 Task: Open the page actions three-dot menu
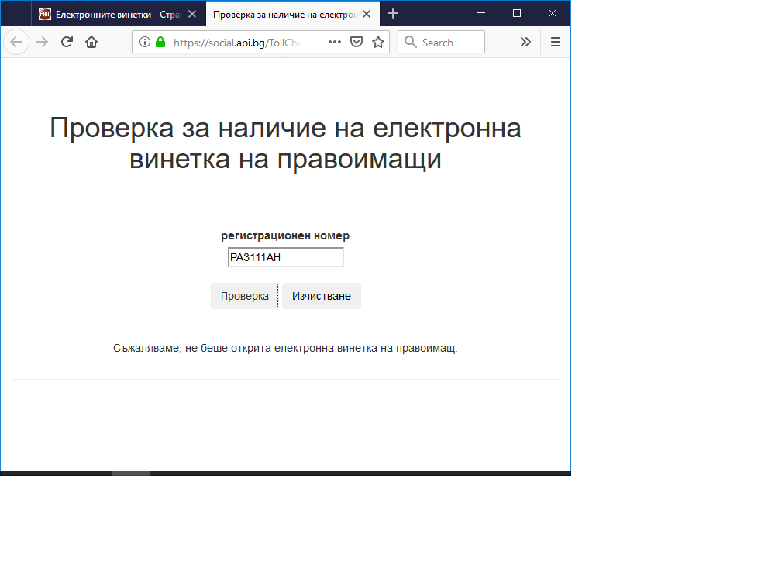[335, 43]
